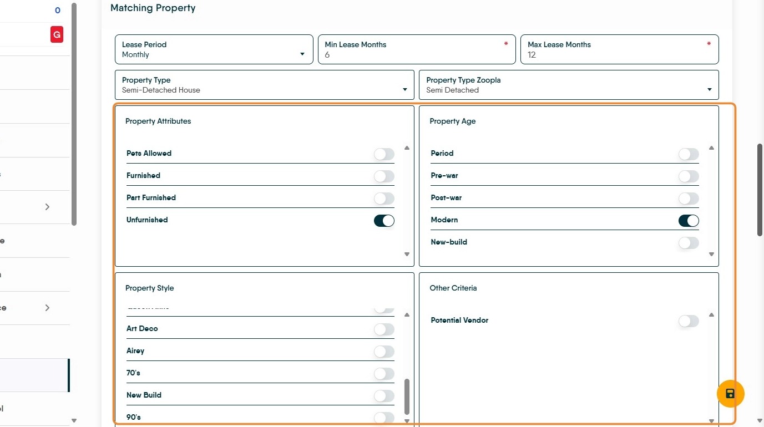The image size is (764, 427).
Task: Click the Other Criteria scroll-up arrow
Action: tap(711, 315)
